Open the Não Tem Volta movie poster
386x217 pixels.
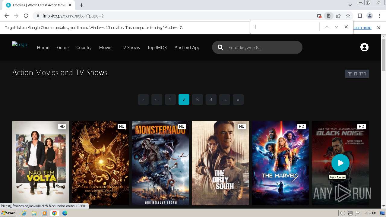(41, 163)
